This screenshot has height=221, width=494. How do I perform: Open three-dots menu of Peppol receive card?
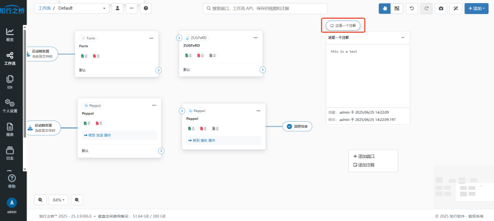(259, 111)
